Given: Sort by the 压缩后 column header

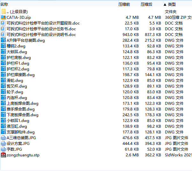Looking at the screenshot, I should 146,4.
